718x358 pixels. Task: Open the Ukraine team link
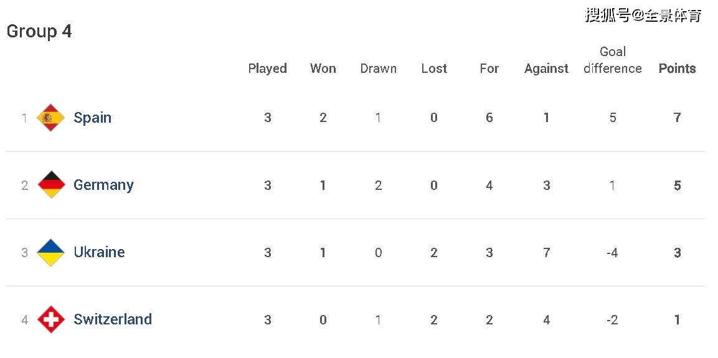(x=99, y=252)
